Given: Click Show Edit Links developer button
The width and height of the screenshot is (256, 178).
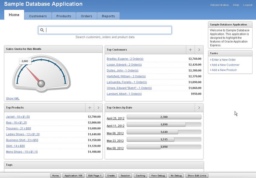Looking at the screenshot, I should 197,175.
